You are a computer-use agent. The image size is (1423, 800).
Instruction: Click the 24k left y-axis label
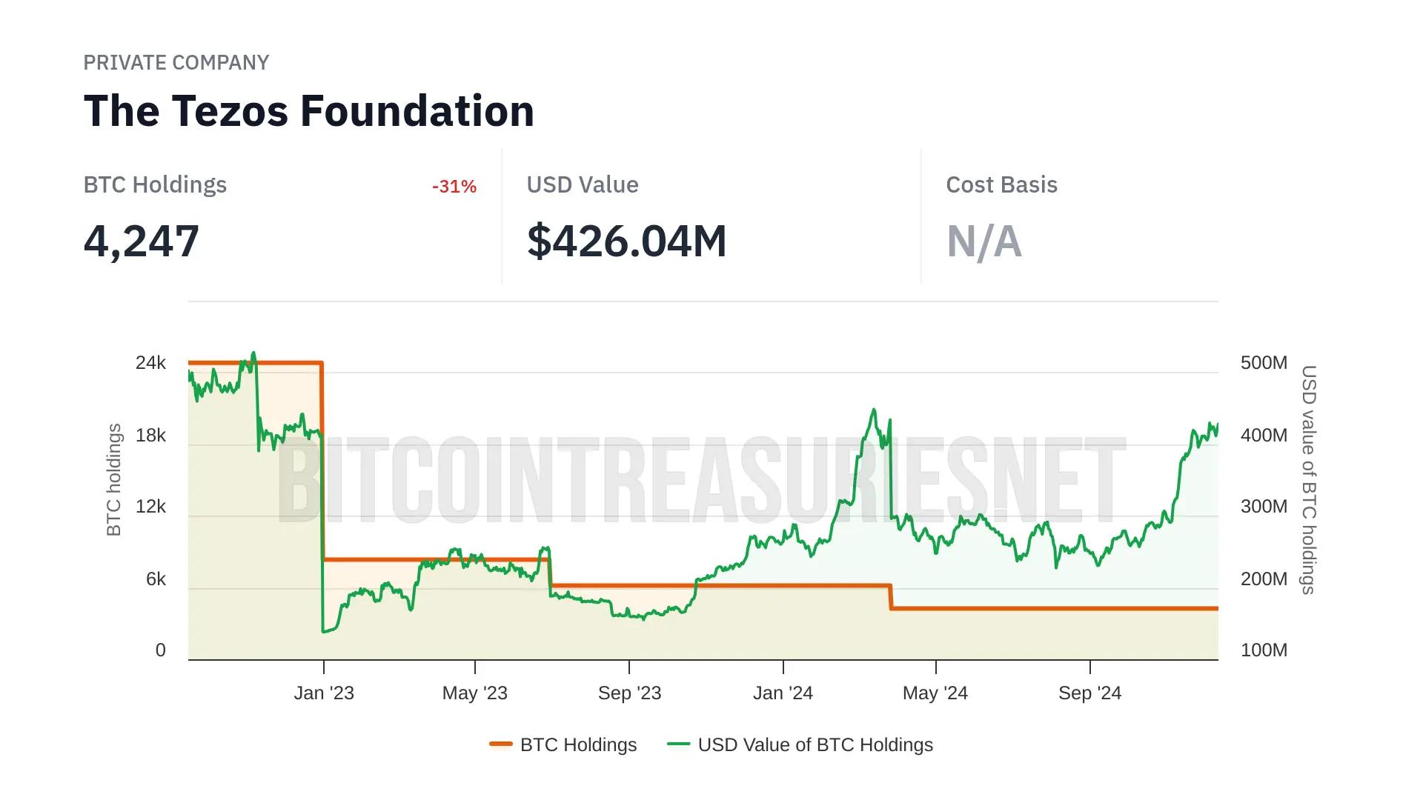coord(150,363)
